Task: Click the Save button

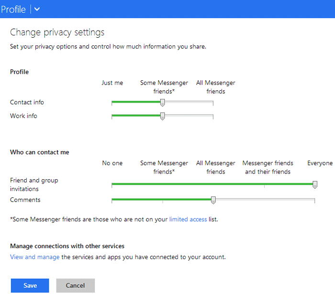Action: coord(30,285)
